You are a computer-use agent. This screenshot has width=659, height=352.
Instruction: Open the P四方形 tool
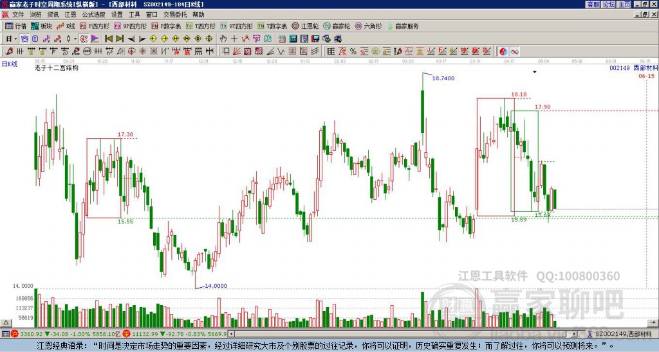pyautogui.click(x=95, y=26)
